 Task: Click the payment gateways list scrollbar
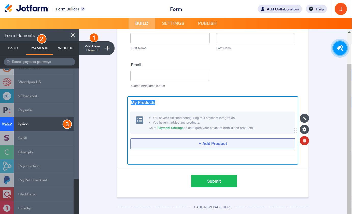coord(76,196)
